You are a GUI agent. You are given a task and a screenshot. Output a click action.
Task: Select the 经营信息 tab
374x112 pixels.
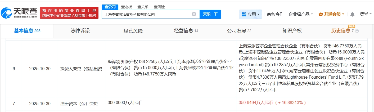tap(186, 31)
